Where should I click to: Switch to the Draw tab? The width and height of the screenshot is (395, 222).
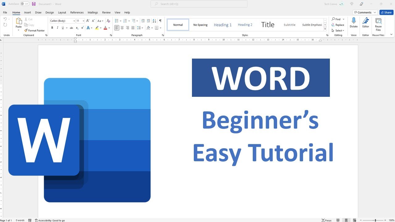pos(38,13)
